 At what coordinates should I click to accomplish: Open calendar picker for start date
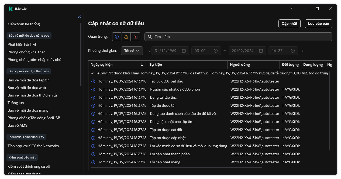pyautogui.click(x=184, y=51)
